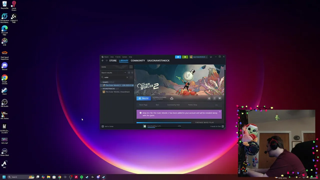Click the ready-to-play filter icon
The height and width of the screenshot is (180, 320).
(132, 72)
